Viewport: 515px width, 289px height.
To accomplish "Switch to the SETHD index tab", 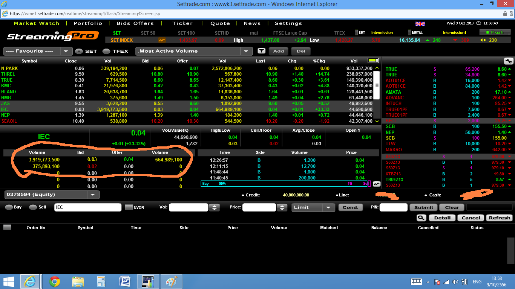I will coord(222,33).
